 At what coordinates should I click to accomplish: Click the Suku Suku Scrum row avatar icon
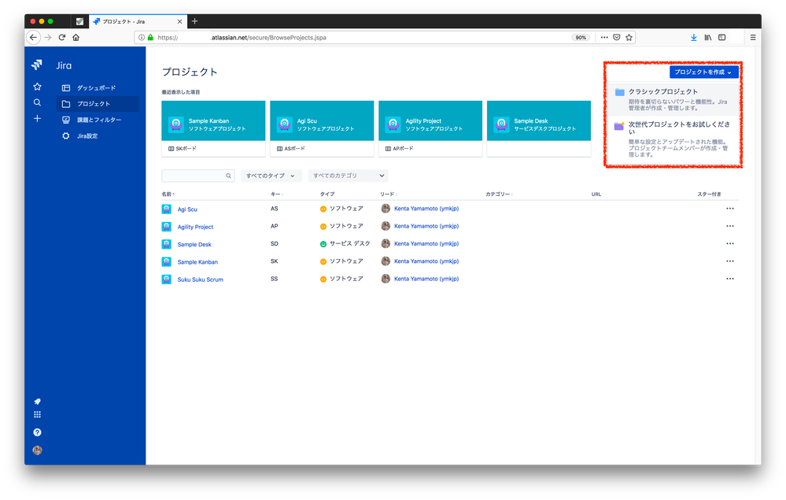pos(167,280)
